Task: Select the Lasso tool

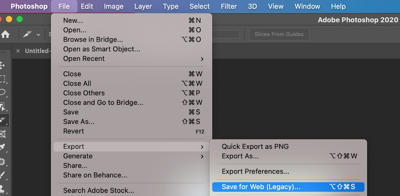Action: point(2,92)
